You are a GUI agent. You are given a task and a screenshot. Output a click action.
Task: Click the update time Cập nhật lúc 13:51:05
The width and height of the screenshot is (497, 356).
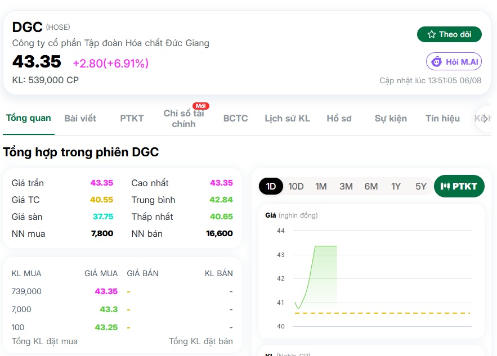[430, 80]
